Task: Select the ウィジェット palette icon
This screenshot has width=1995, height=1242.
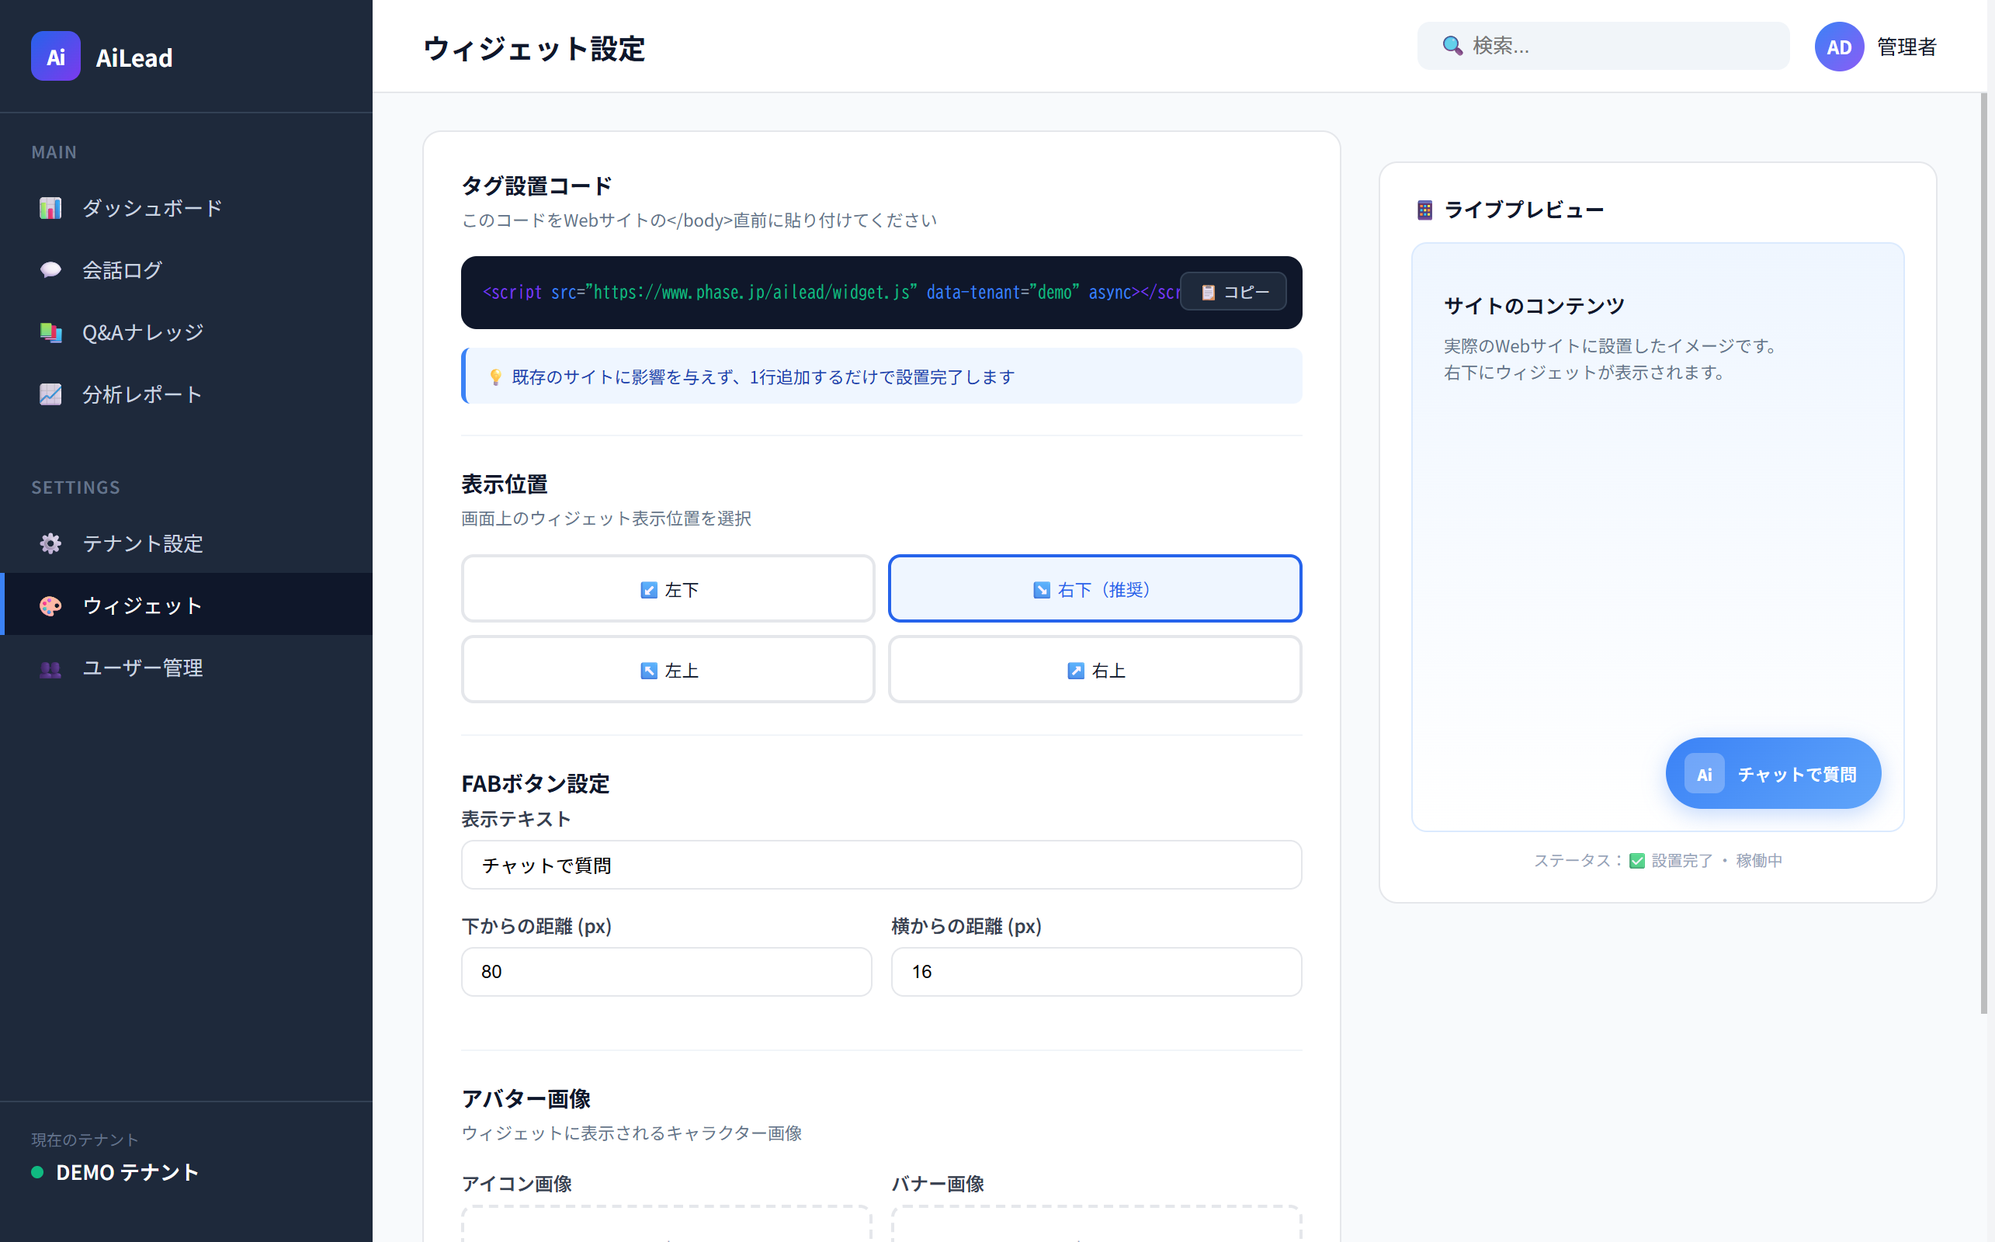Action: coord(50,605)
